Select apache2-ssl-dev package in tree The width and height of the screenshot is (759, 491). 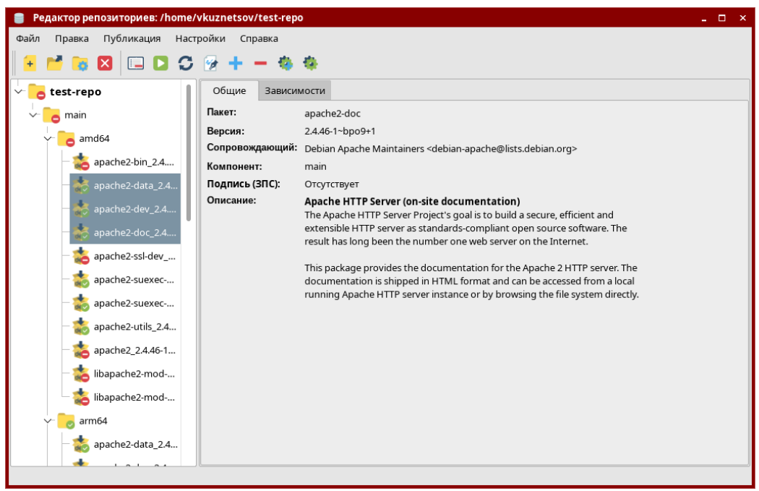coord(134,256)
